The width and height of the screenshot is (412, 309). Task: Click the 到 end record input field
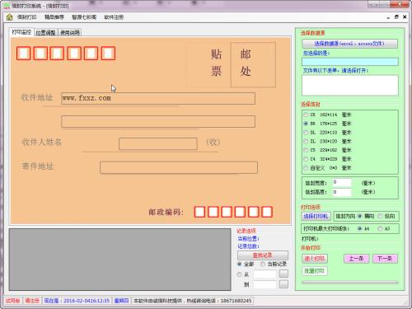click(x=265, y=284)
